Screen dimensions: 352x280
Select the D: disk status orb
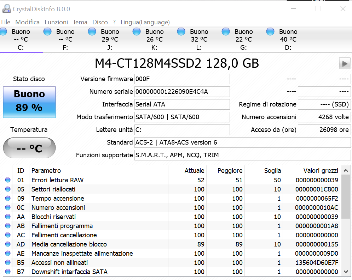click(x=270, y=31)
